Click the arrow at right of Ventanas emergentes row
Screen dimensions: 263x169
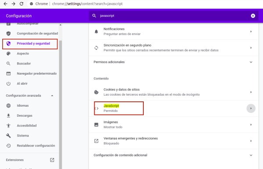pyautogui.click(x=251, y=141)
